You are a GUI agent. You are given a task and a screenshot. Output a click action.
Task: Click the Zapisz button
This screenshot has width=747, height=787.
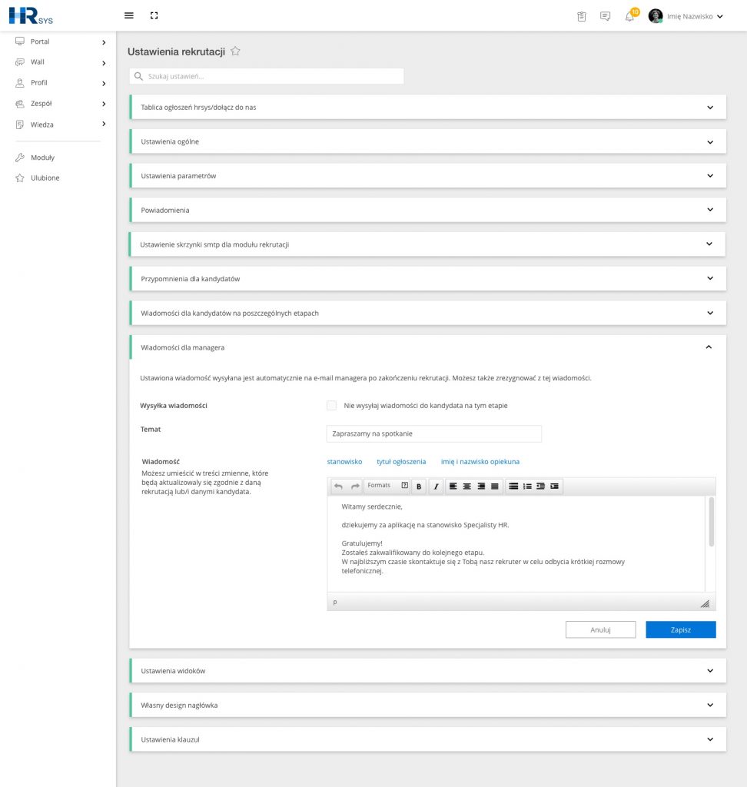click(x=681, y=629)
